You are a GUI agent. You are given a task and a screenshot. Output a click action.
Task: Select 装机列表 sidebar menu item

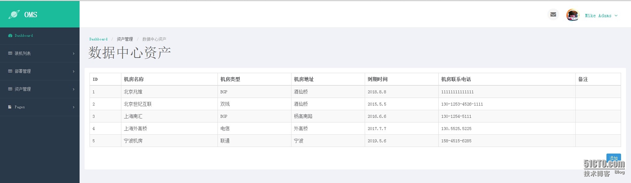40,53
